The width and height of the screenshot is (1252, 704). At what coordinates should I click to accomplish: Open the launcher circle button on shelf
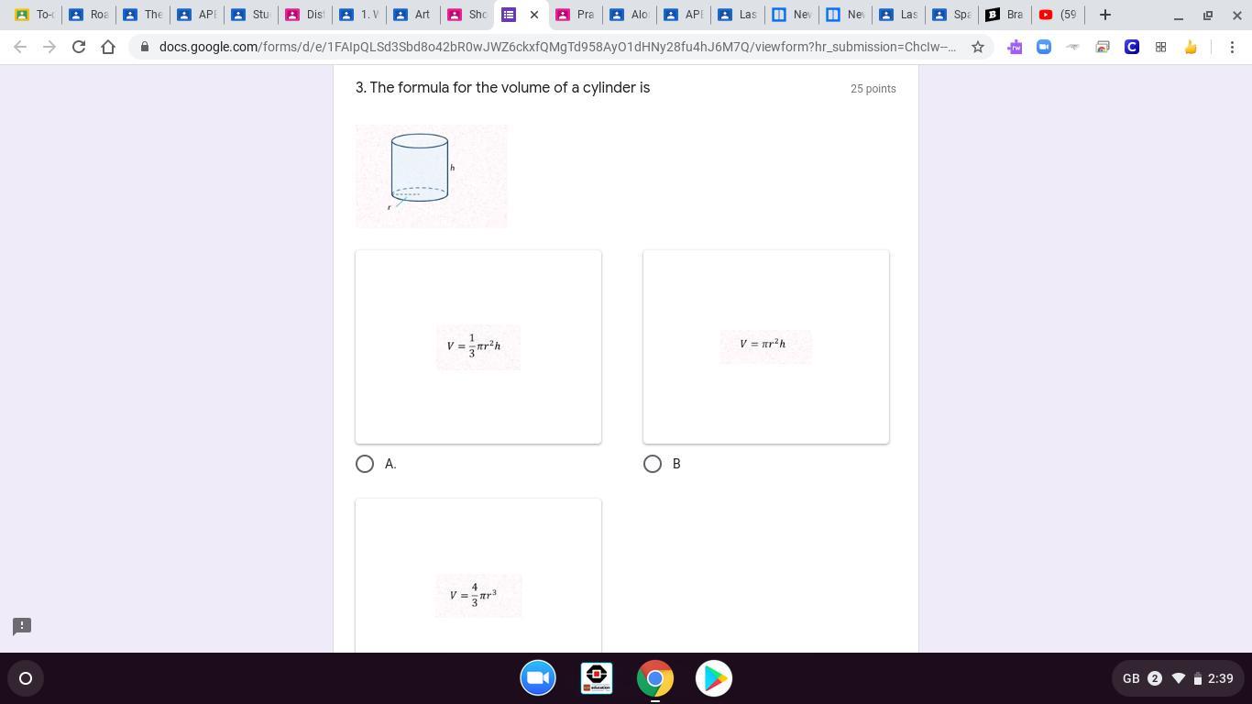tap(26, 678)
